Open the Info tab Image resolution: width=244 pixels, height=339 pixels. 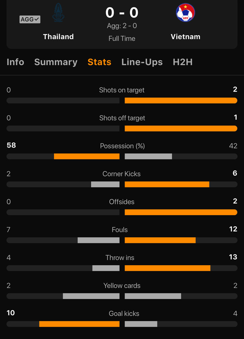pos(15,62)
